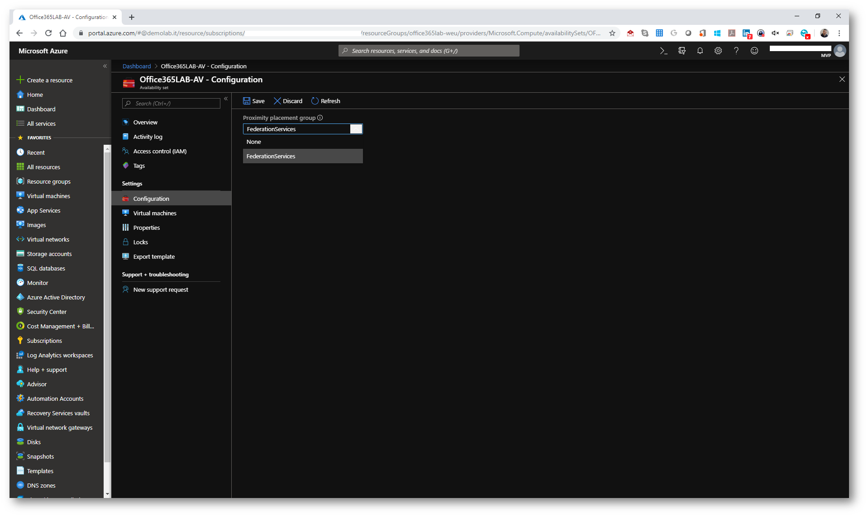Image resolution: width=868 pixels, height=517 pixels.
Task: Focus the global Azure search box
Action: (x=429, y=51)
